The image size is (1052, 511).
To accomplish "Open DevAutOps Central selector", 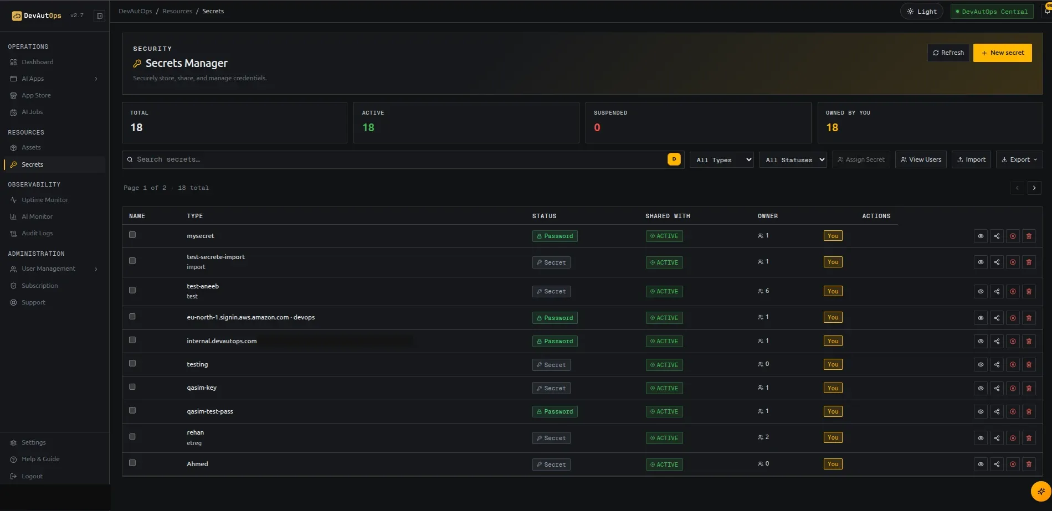I will [x=992, y=12].
